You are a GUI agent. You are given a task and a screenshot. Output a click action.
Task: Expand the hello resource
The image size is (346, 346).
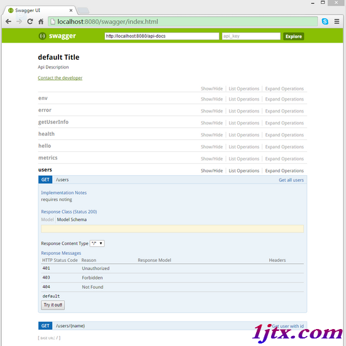(45, 146)
